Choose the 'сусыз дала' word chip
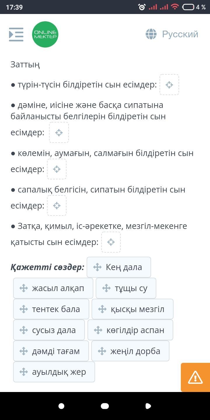The width and height of the screenshot is (210, 420). point(49,330)
